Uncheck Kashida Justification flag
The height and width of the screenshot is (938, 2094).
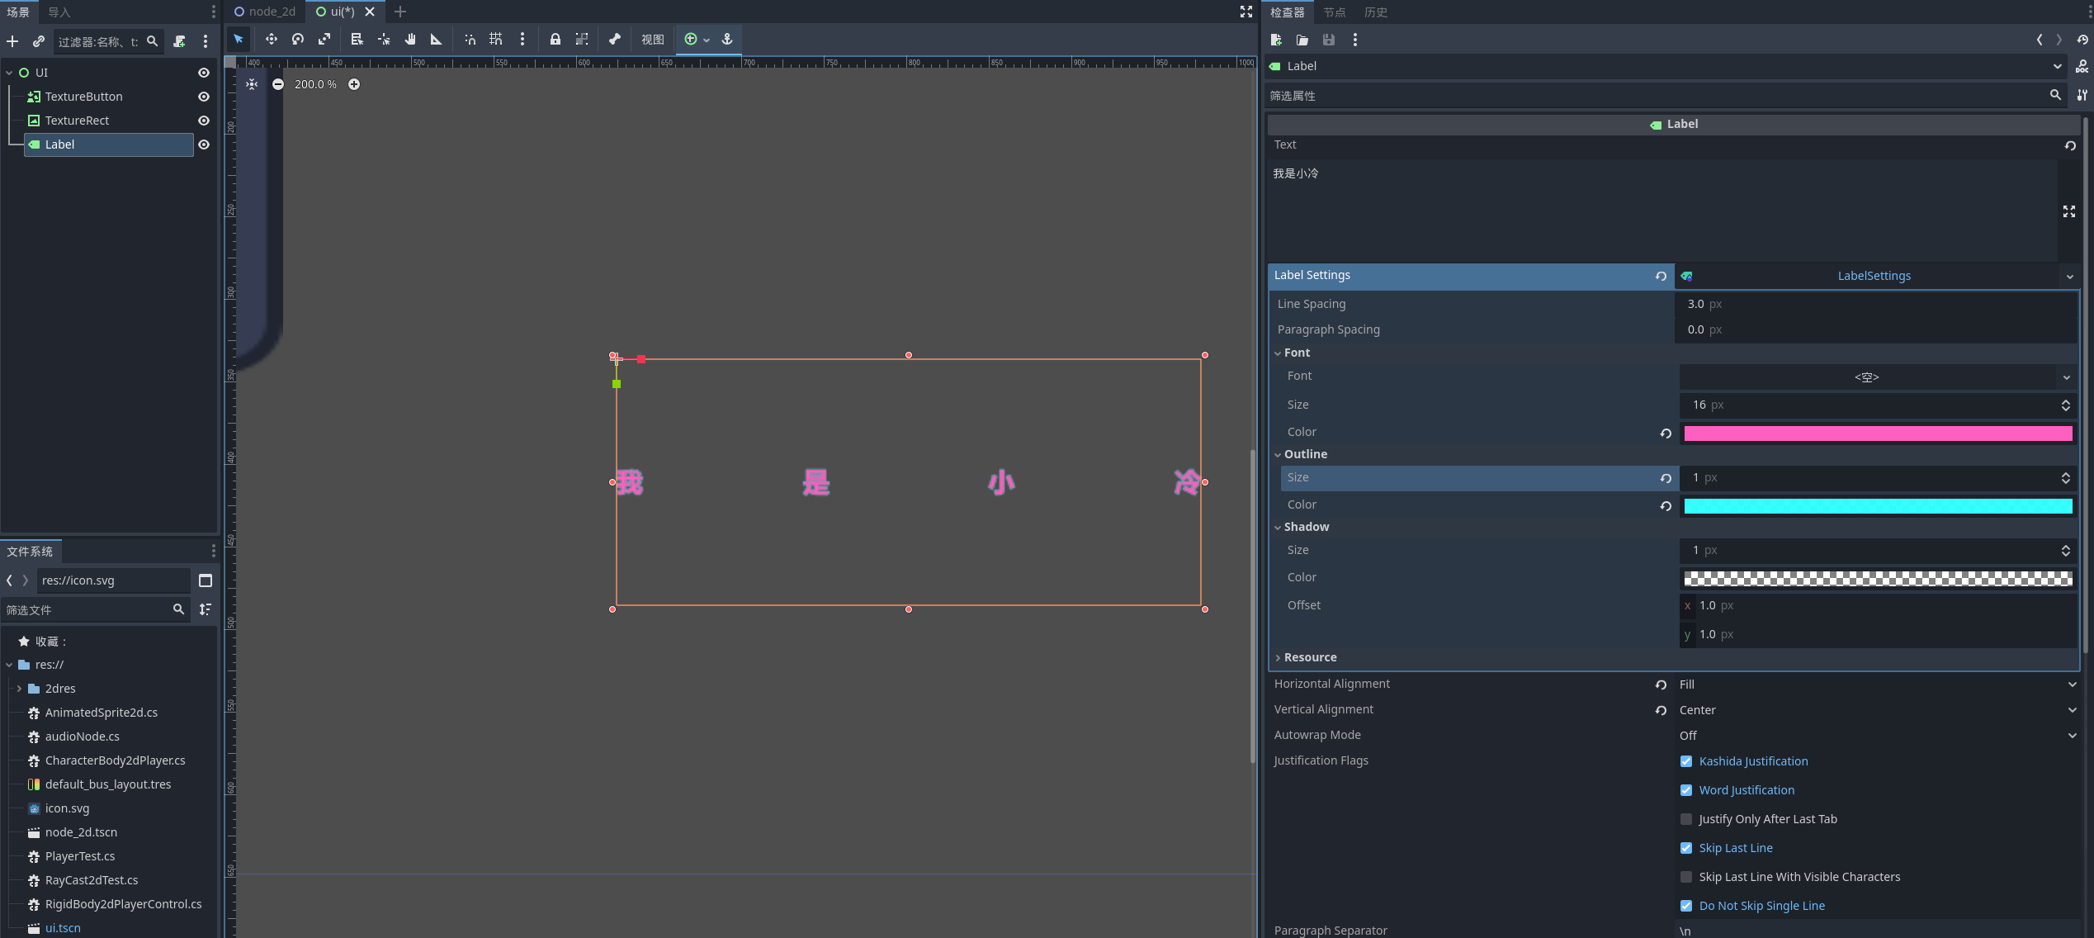click(x=1686, y=761)
